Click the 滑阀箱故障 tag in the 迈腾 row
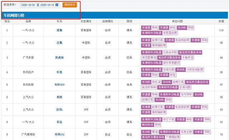 coord(159,45)
